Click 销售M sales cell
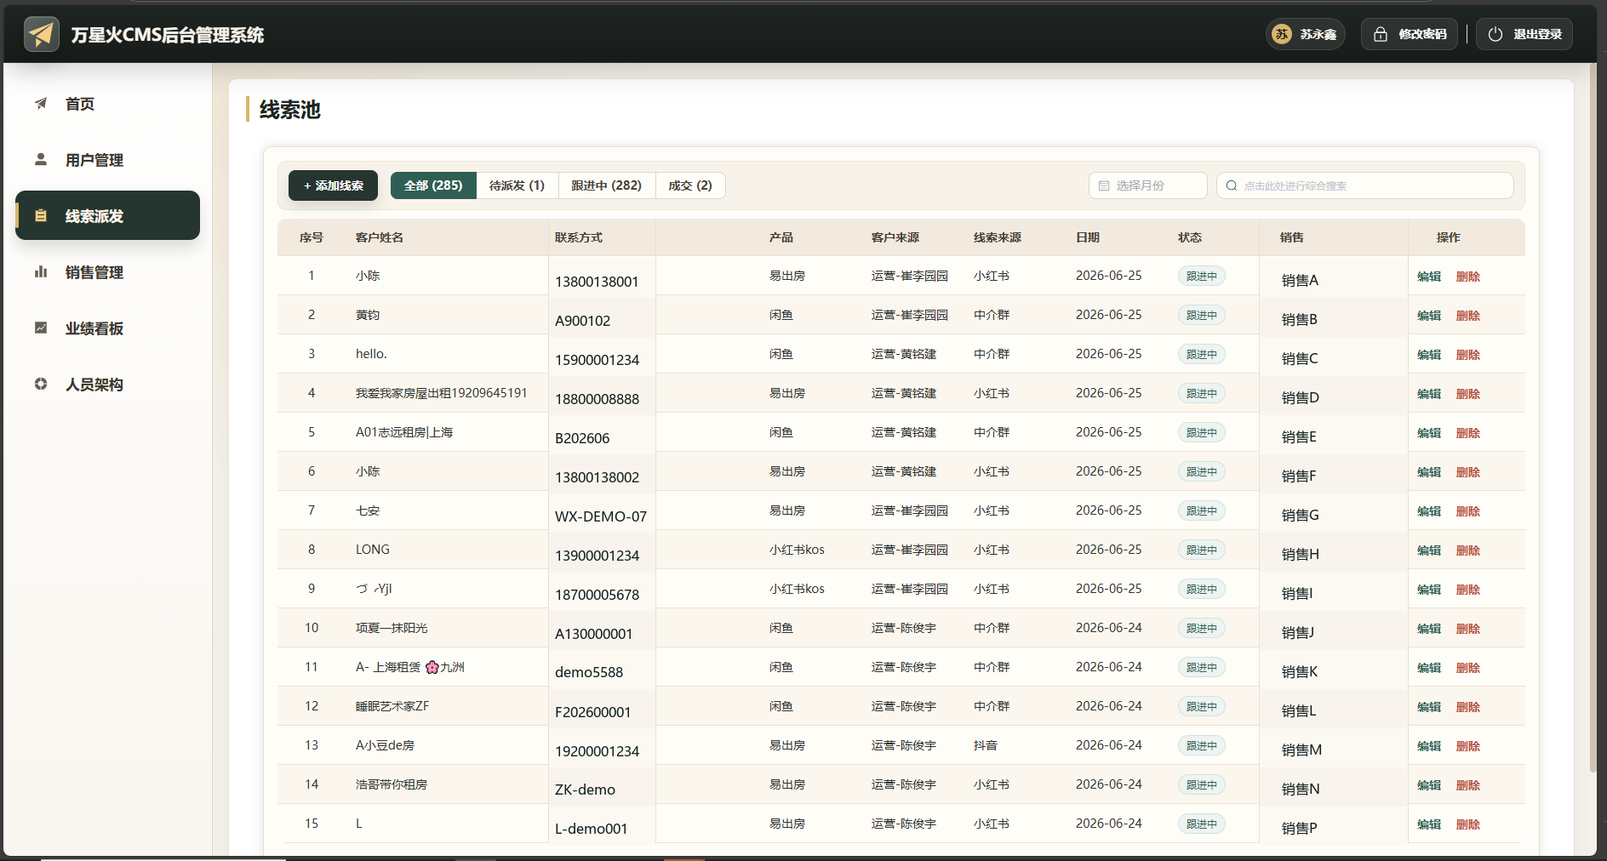This screenshot has height=861, width=1607. 1301,750
